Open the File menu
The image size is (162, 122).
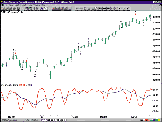(6, 5)
